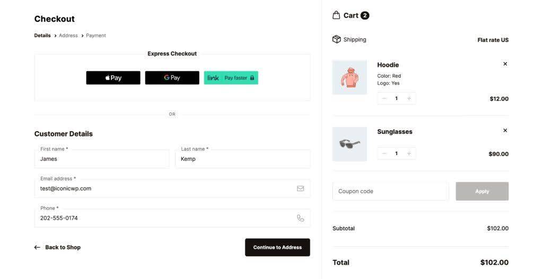Go to the Address breadcrumb step
Image resolution: width=543 pixels, height=279 pixels.
pos(68,35)
